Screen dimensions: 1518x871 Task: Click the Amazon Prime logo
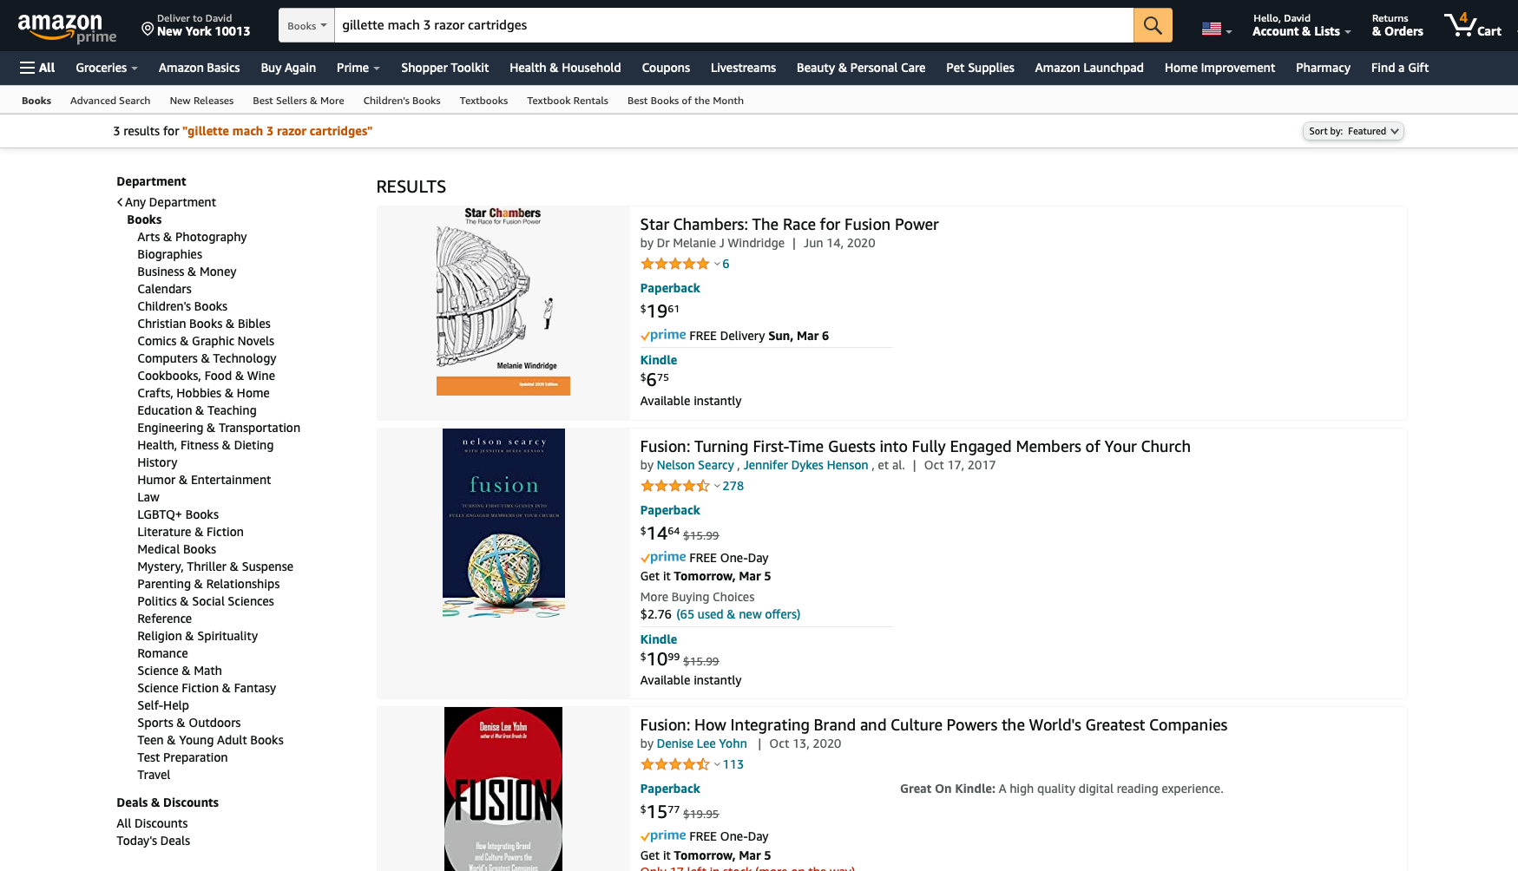tap(67, 27)
